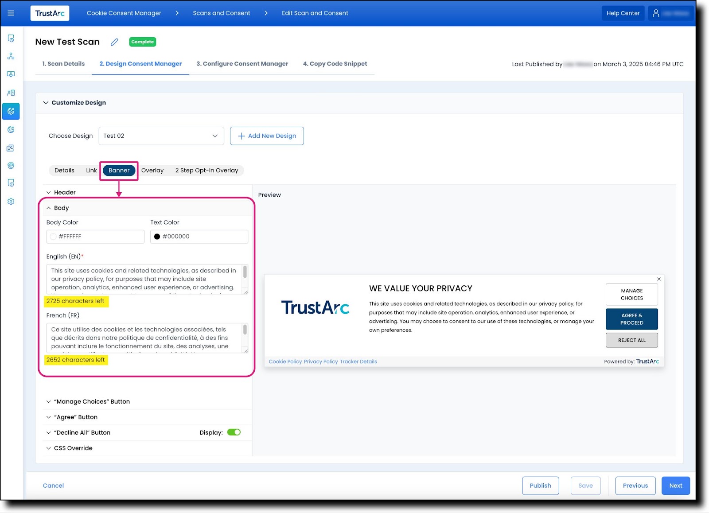Expand the Manage Choices Button section
Screen dimensions: 709x513
(49, 401)
